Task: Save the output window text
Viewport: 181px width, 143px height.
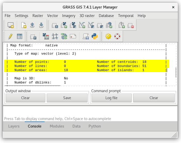Action: click(67, 98)
